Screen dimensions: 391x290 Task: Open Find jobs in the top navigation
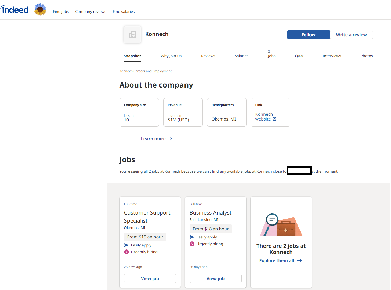click(x=61, y=12)
